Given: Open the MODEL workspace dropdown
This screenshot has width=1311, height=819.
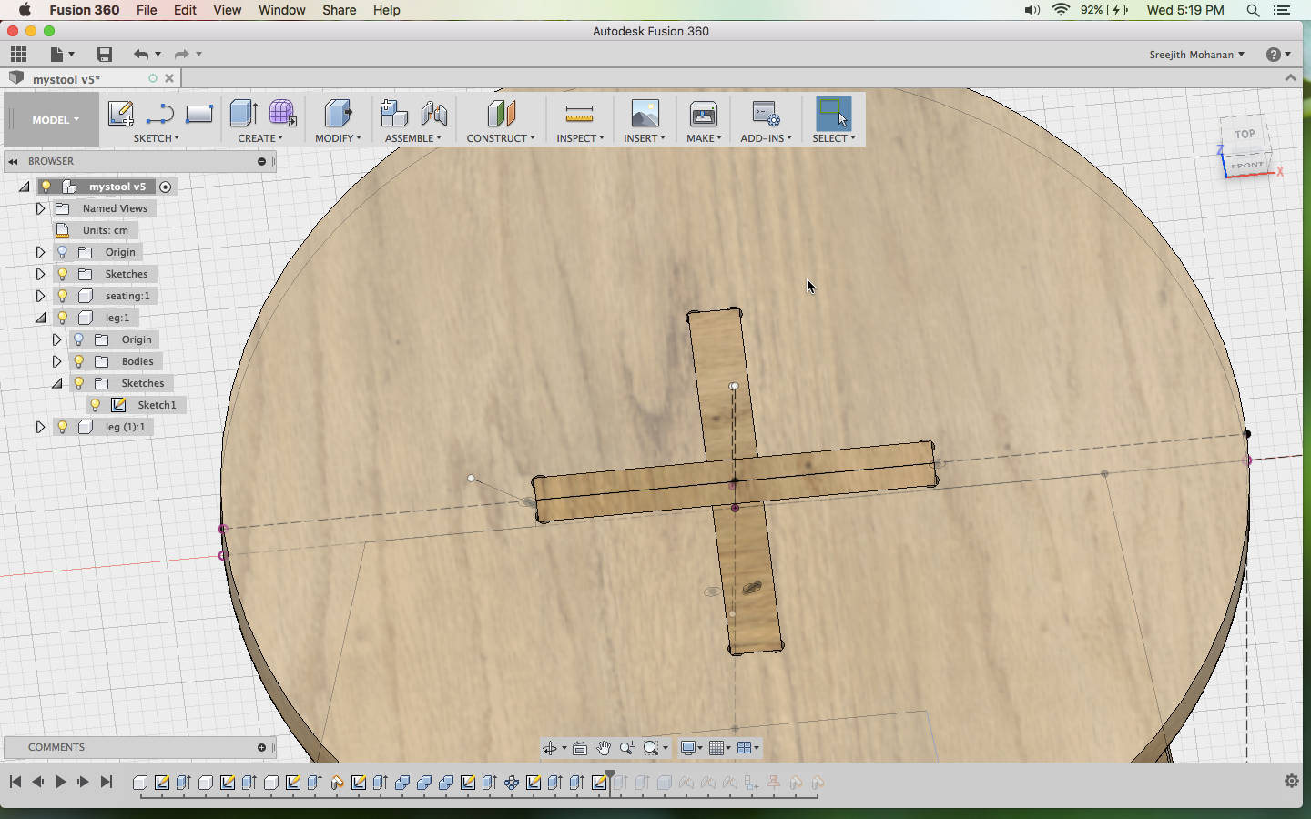Looking at the screenshot, I should tap(56, 120).
